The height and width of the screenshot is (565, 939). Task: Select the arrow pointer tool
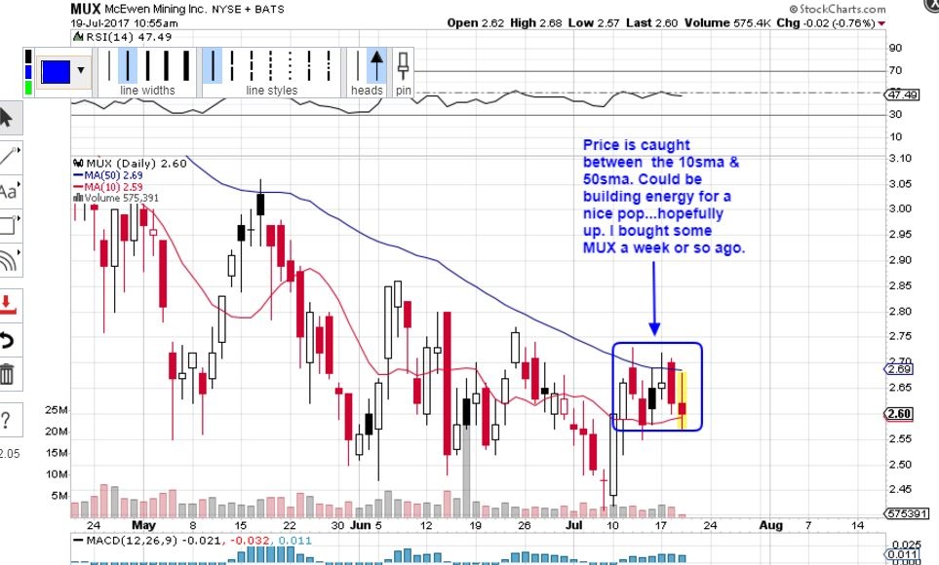click(7, 118)
